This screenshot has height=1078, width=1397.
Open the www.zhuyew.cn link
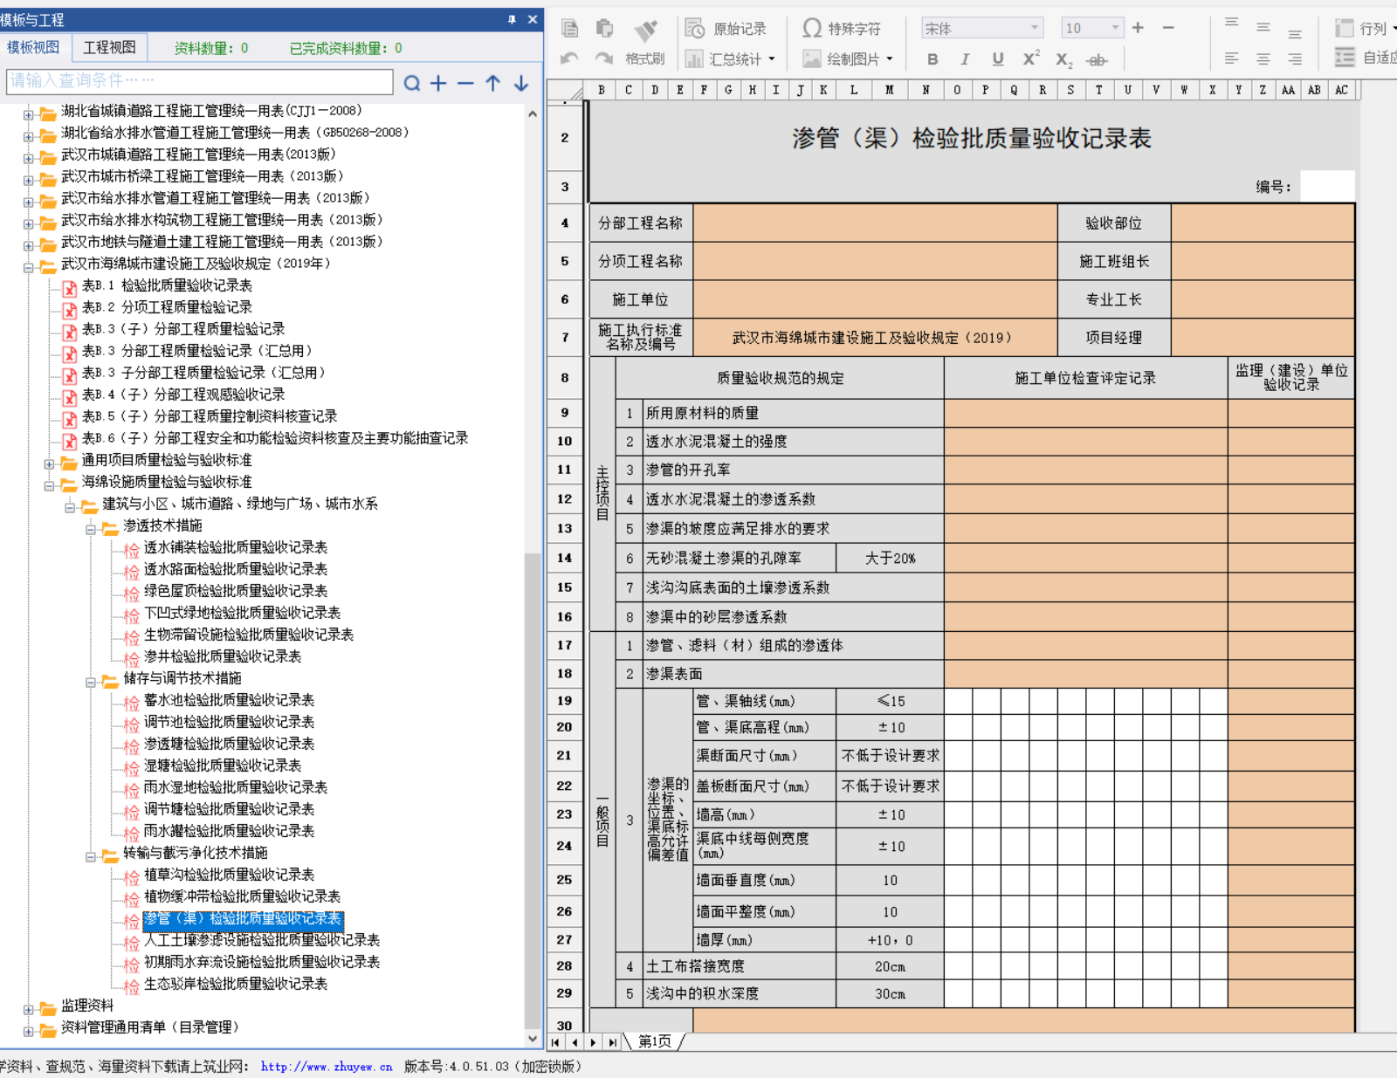pyautogui.click(x=327, y=1066)
